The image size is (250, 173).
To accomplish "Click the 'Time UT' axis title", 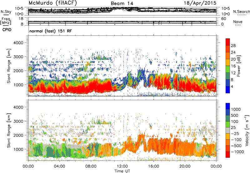I will coord(122,171).
